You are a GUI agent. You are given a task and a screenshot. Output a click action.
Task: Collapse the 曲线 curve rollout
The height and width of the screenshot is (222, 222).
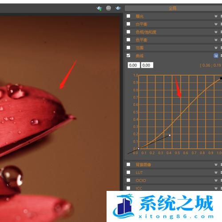click(x=216, y=55)
